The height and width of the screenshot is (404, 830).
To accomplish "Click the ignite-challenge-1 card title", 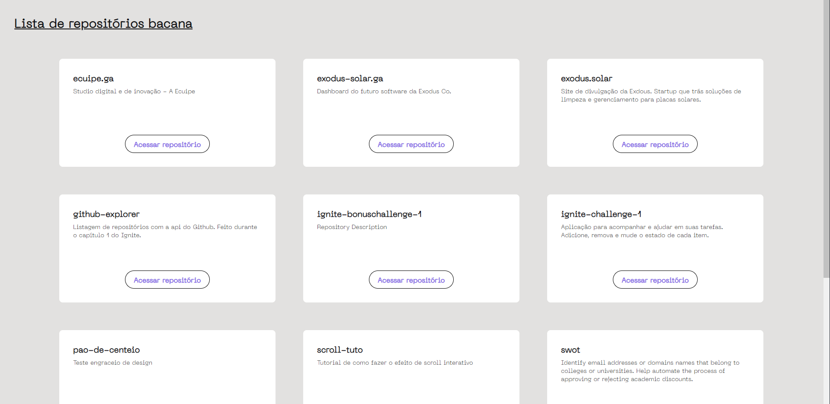I will [601, 214].
